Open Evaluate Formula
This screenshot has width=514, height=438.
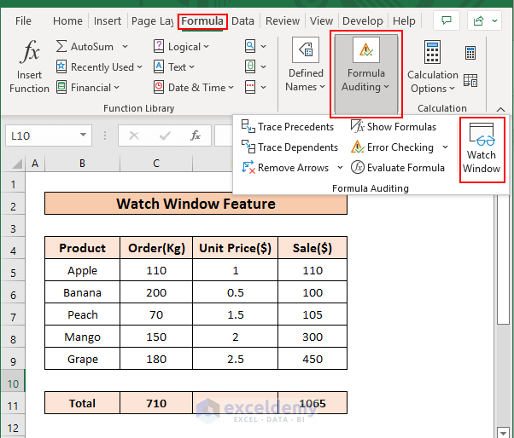coord(398,168)
